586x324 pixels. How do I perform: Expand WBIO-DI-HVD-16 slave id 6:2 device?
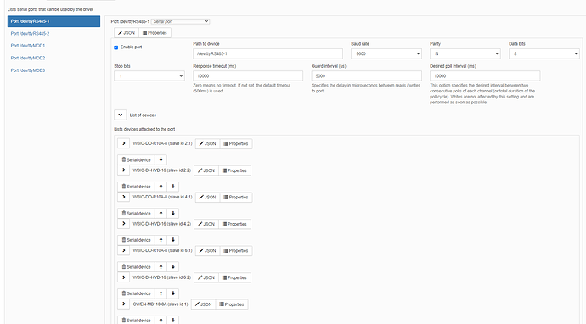123,277
